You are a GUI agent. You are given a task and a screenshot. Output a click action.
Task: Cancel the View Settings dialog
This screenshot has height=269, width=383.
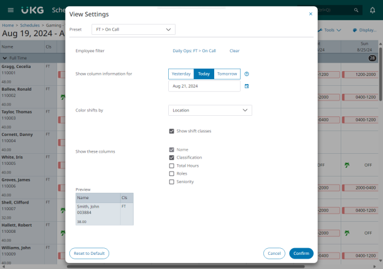(274, 254)
